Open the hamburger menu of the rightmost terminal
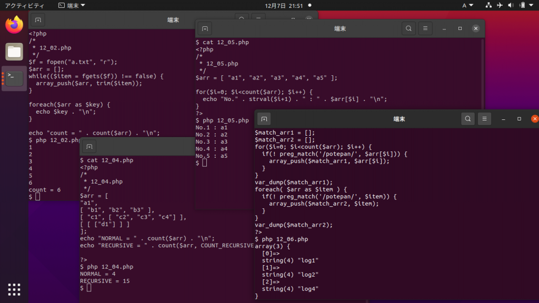This screenshot has width=539, height=303. pos(484,119)
